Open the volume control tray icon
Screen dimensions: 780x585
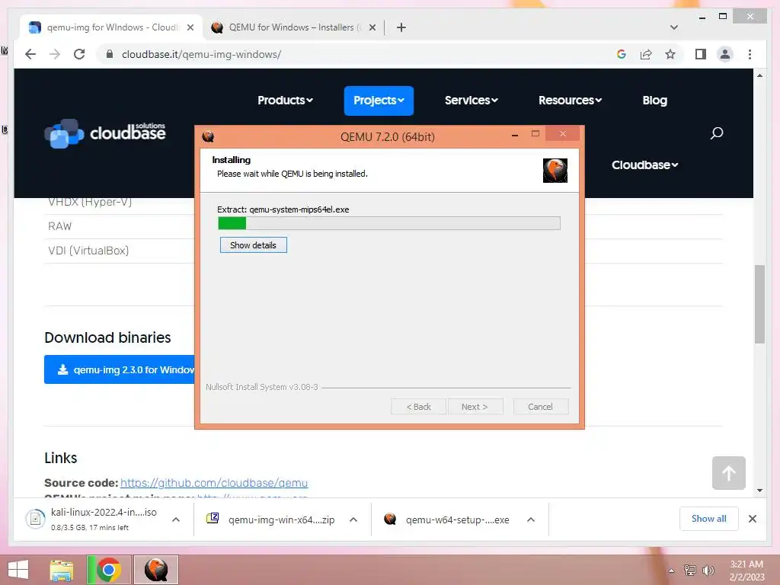coord(708,570)
